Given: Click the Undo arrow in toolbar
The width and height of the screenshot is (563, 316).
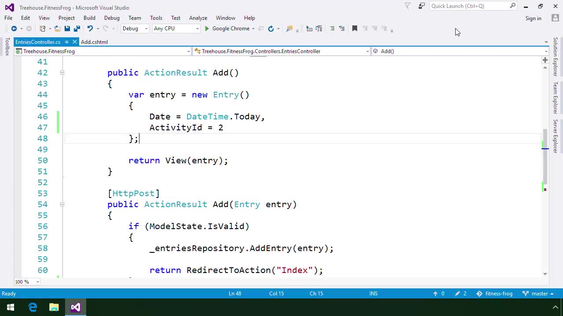Looking at the screenshot, I should pos(90,29).
